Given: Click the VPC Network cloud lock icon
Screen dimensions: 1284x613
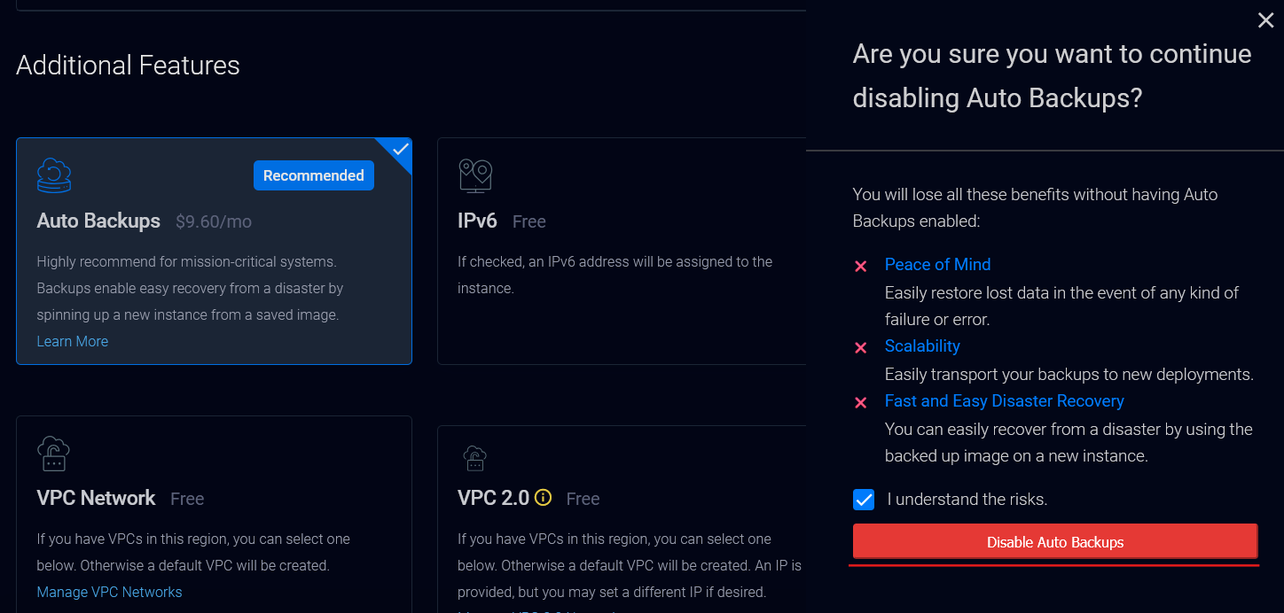Looking at the screenshot, I should (x=53, y=453).
